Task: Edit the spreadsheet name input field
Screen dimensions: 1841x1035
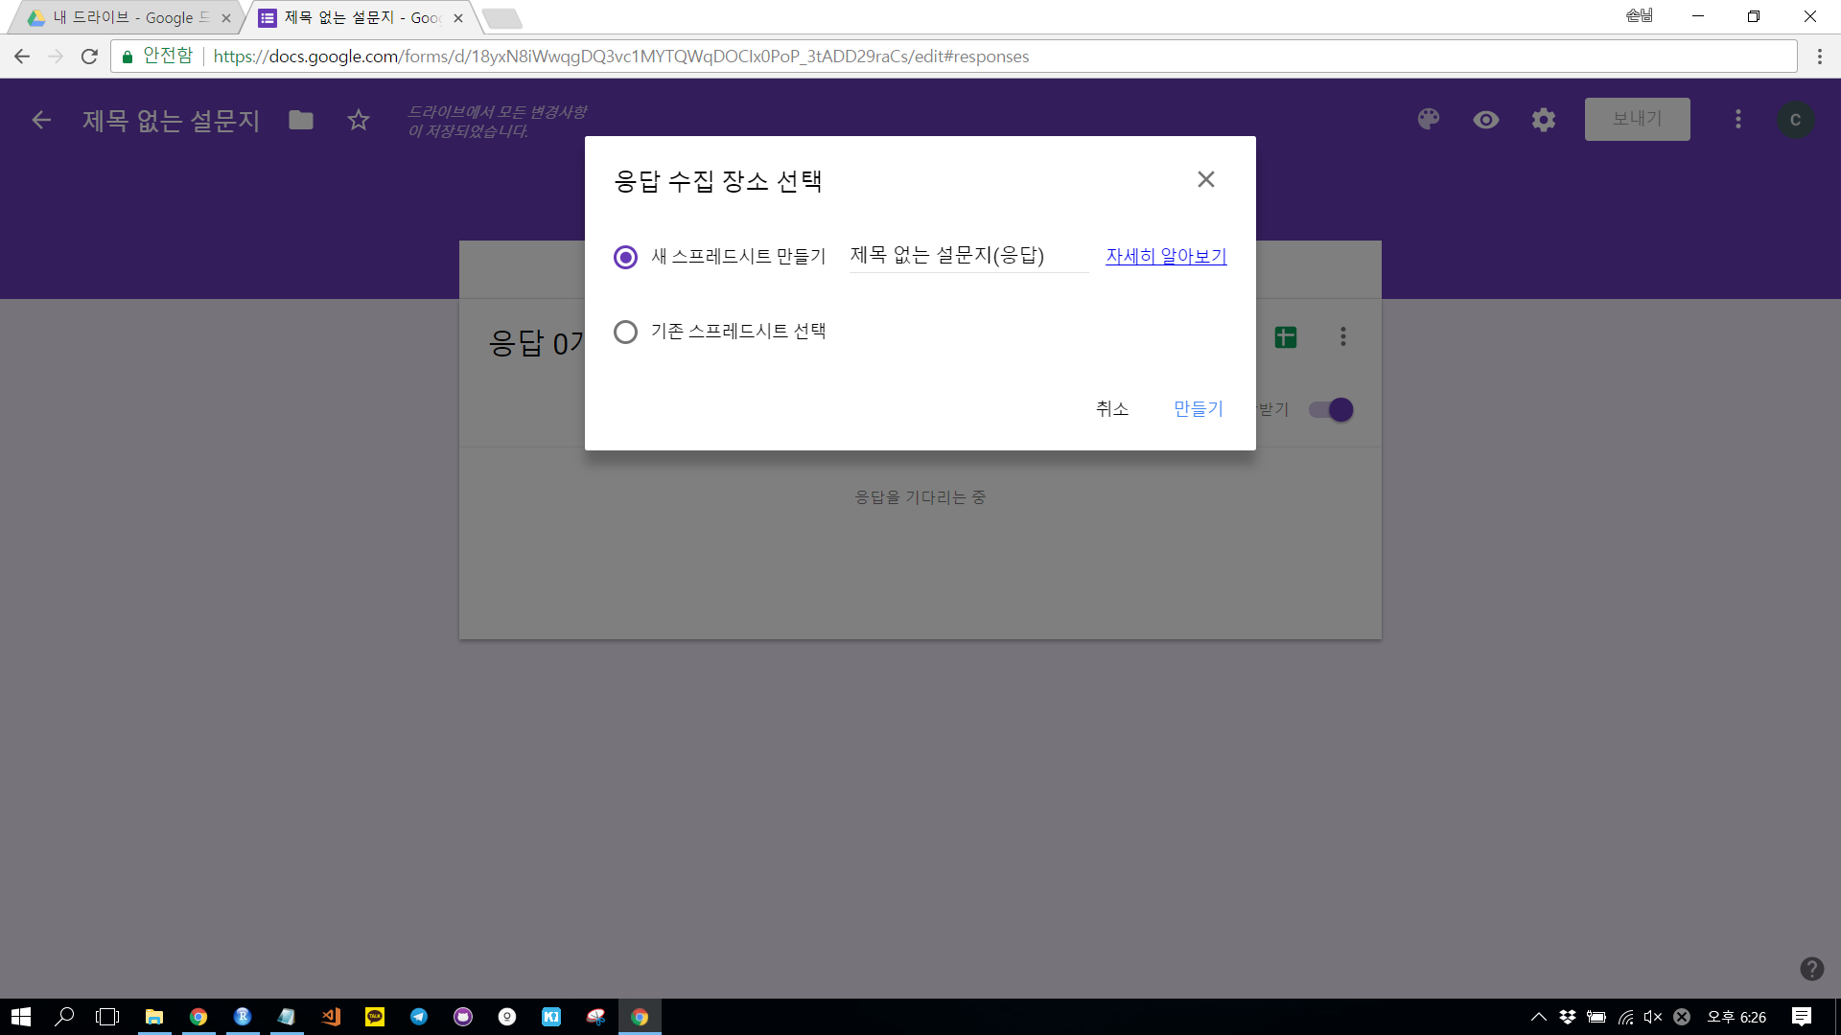Action: coord(967,256)
